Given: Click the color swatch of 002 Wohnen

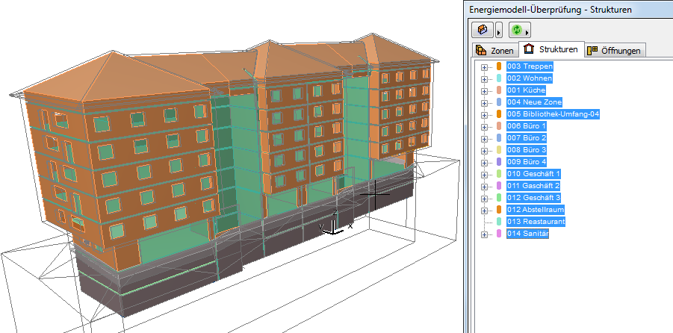Looking at the screenshot, I should 499,78.
